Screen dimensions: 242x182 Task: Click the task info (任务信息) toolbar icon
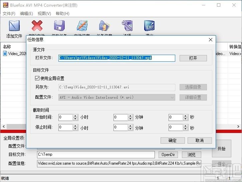point(104,26)
